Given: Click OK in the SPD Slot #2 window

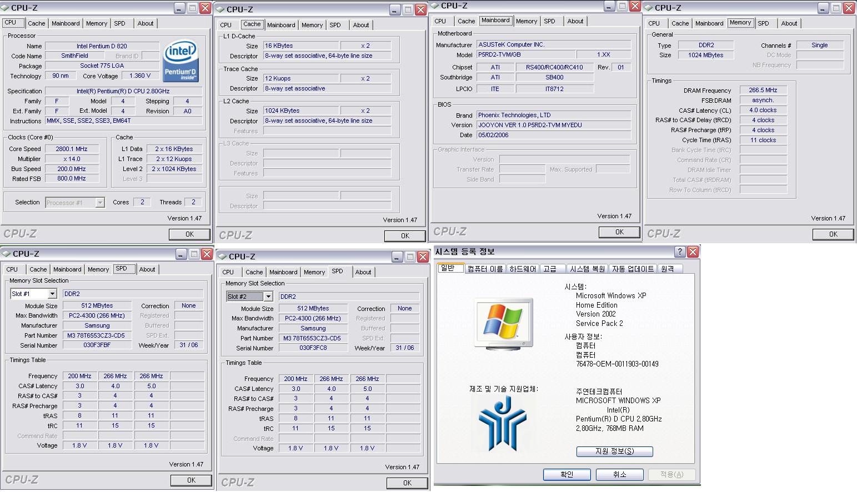Looking at the screenshot, I should coord(407,483).
